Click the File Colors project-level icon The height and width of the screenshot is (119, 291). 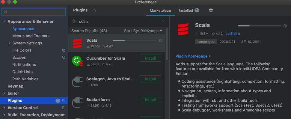click(x=64, y=50)
